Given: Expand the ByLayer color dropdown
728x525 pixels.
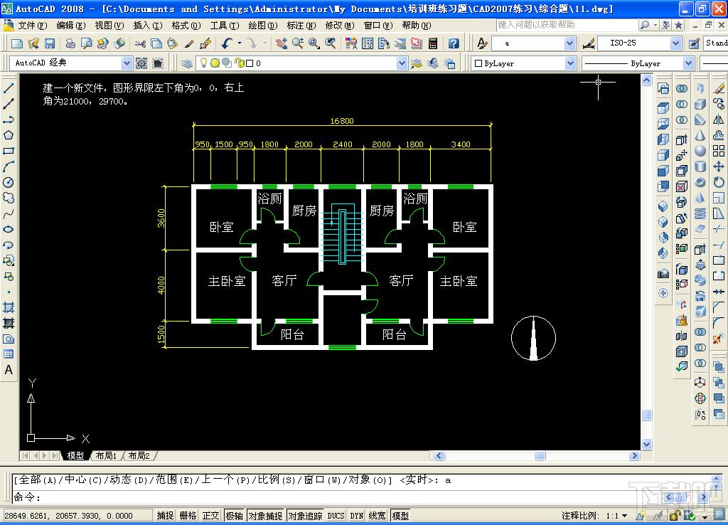Looking at the screenshot, I should [x=570, y=63].
